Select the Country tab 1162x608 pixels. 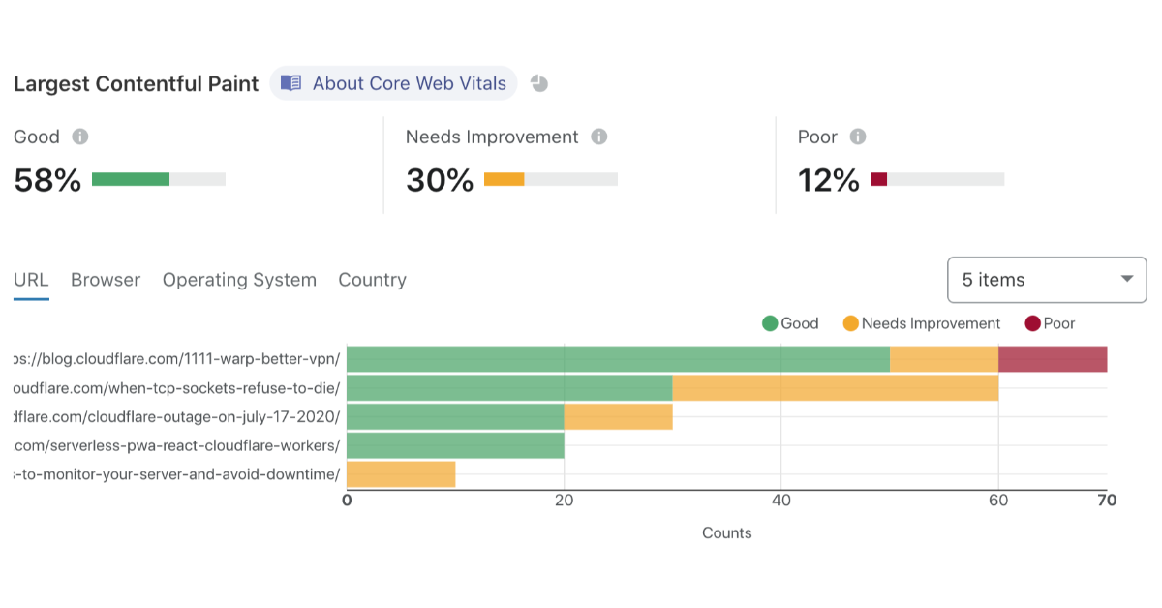(372, 280)
